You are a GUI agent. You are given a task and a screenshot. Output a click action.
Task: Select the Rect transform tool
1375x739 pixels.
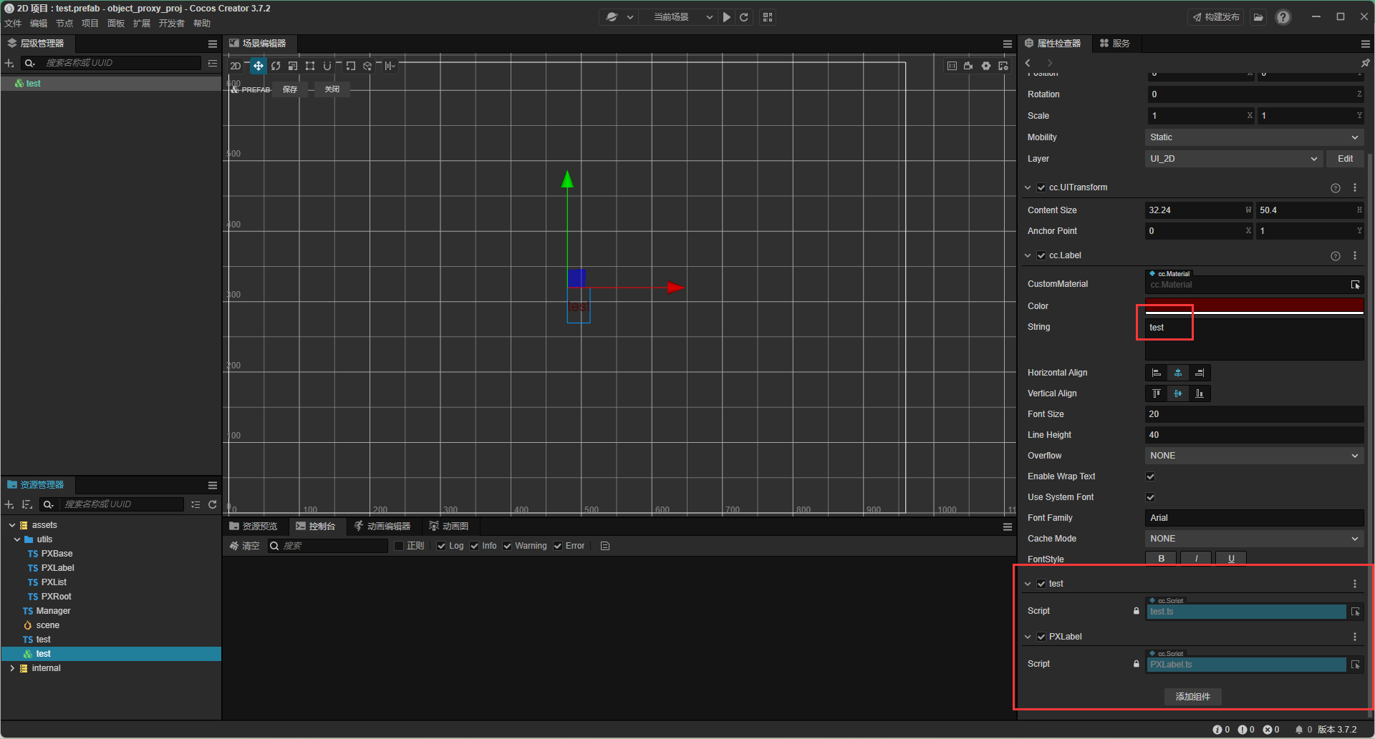point(310,66)
